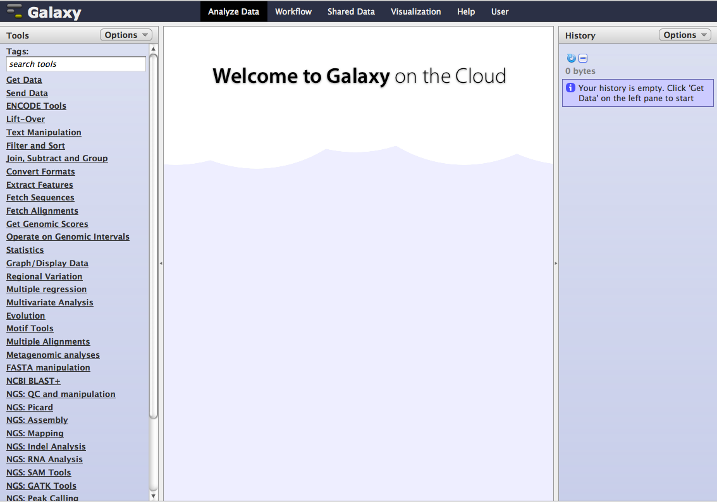Screen dimensions: 717x502
Task: Open the Shared Data menu
Action: (351, 11)
